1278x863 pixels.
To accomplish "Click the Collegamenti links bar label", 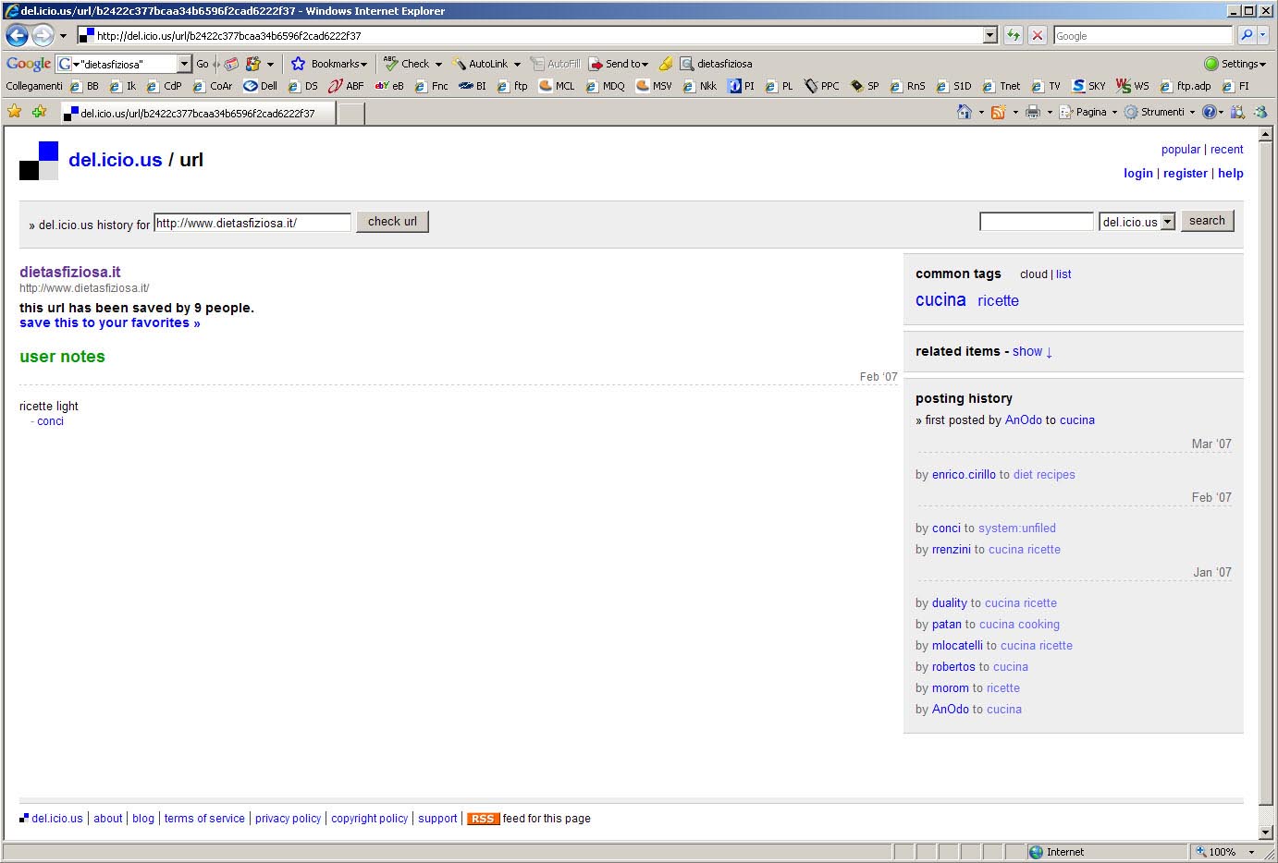I will click(34, 86).
